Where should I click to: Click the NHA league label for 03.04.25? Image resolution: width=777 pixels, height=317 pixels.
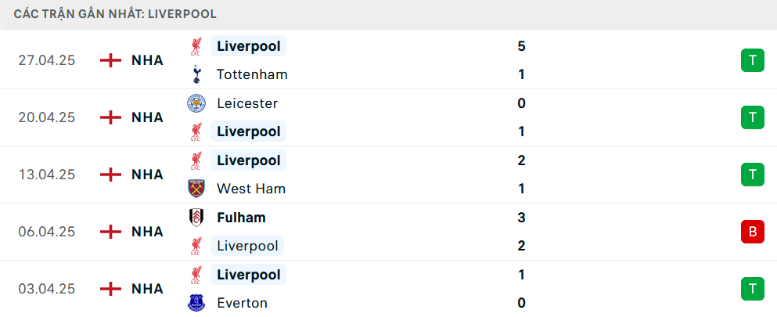tap(147, 289)
